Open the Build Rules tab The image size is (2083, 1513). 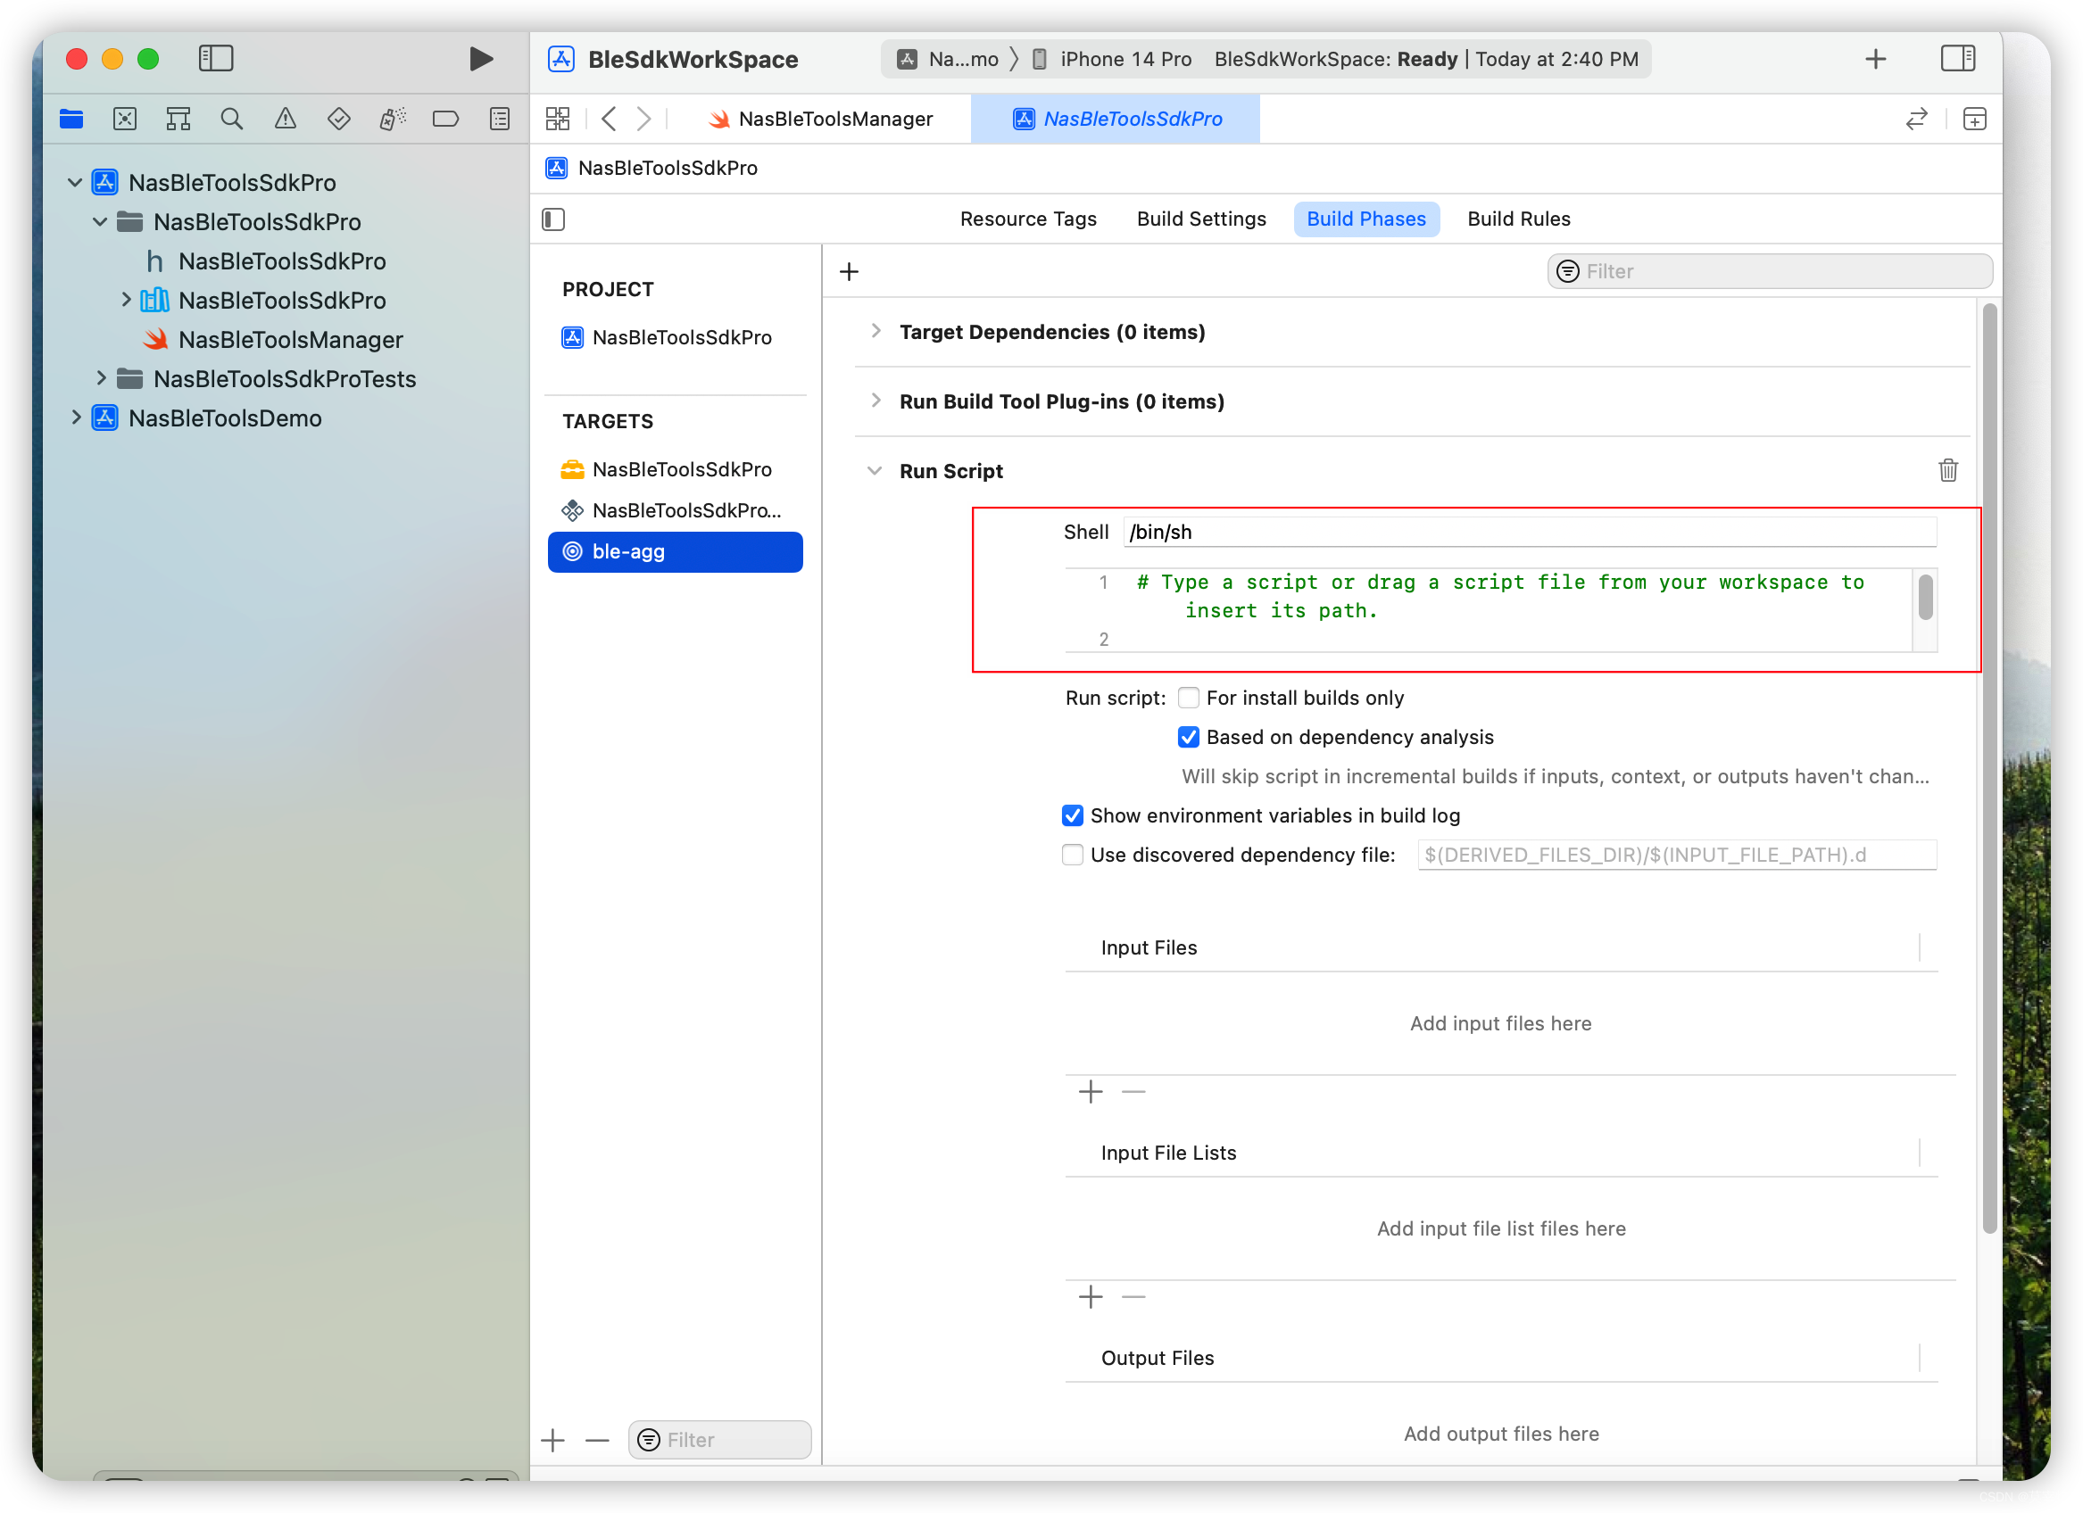[x=1517, y=219]
